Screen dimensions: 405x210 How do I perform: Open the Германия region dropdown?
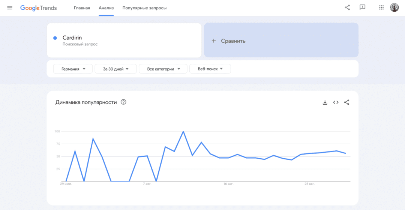pyautogui.click(x=73, y=69)
